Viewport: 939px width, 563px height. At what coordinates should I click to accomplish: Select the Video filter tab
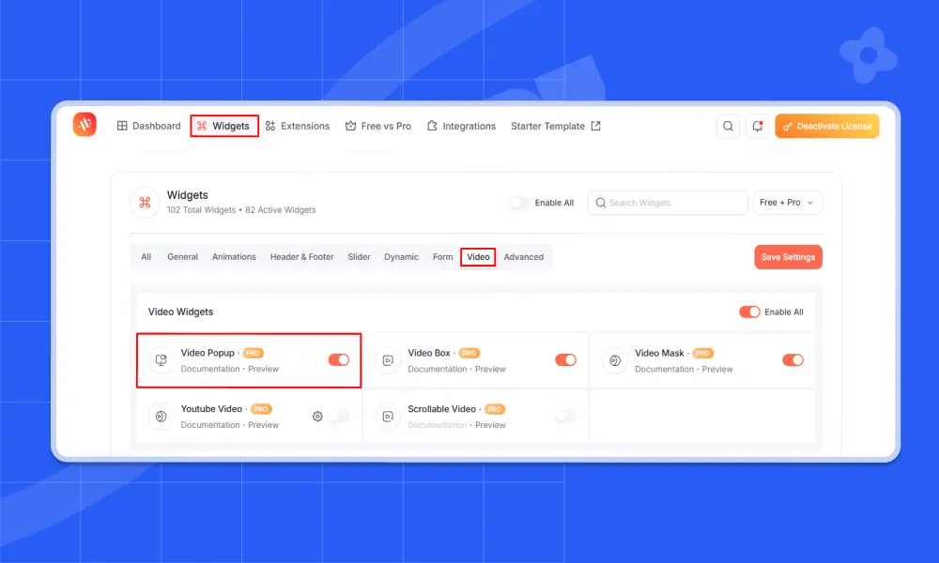tap(478, 257)
